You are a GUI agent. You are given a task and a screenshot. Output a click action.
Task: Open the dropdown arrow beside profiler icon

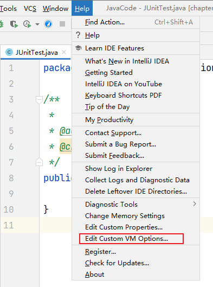(37, 24)
